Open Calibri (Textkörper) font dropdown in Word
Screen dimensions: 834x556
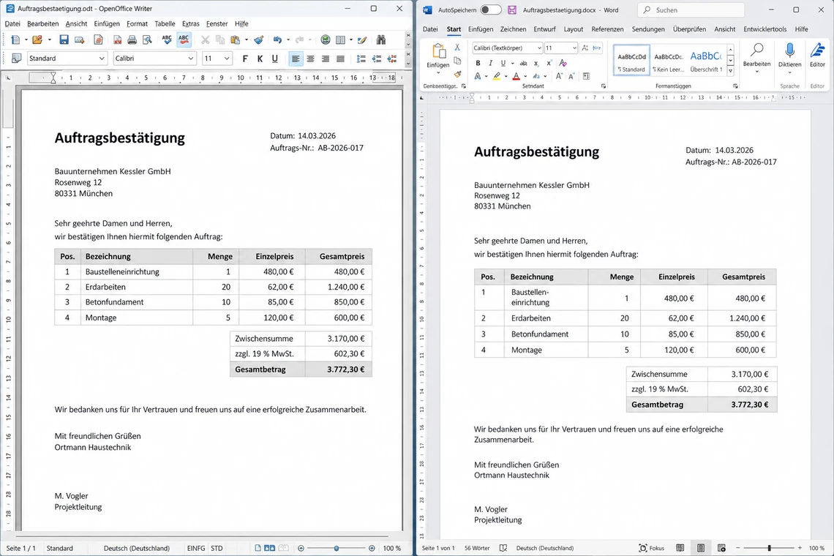(x=538, y=48)
